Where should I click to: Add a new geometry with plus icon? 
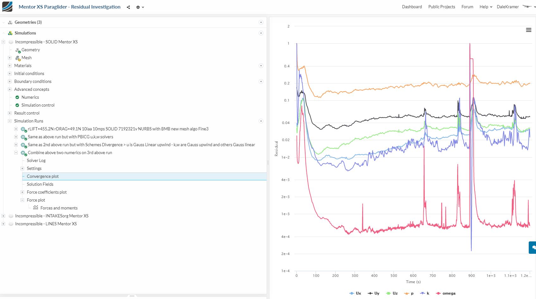(x=261, y=22)
